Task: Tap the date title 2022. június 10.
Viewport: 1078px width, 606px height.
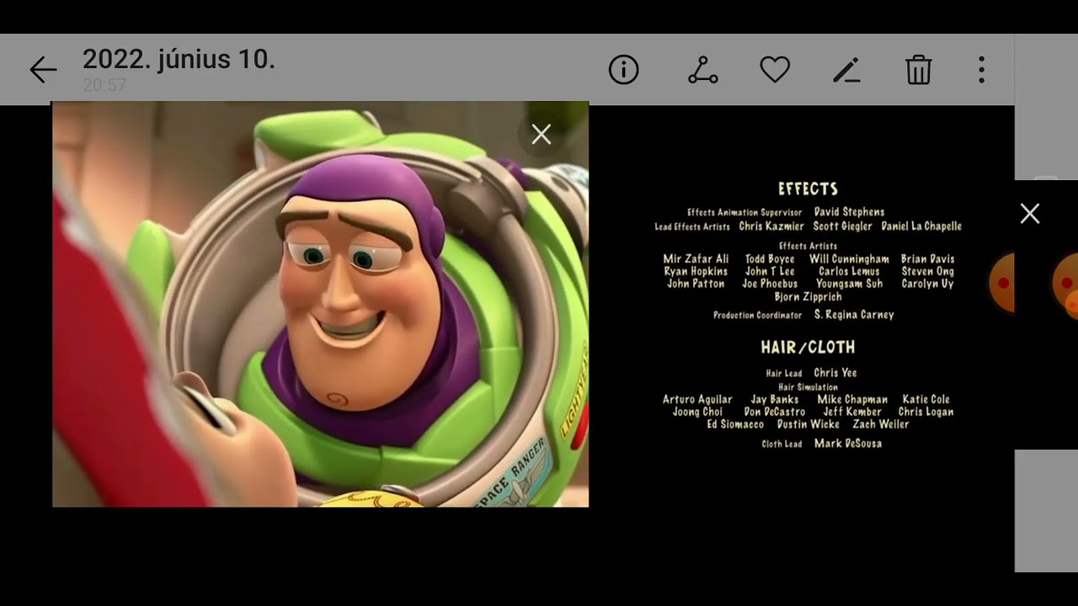Action: (179, 60)
